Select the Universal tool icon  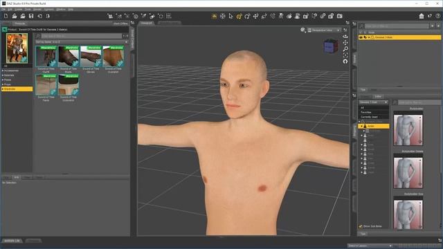222,16
